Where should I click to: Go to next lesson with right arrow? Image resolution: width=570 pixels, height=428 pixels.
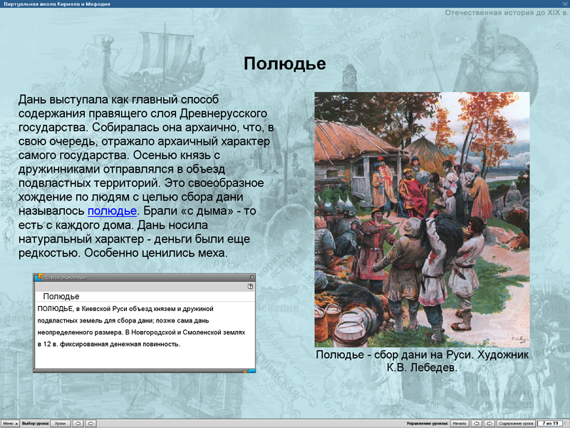[x=91, y=423]
